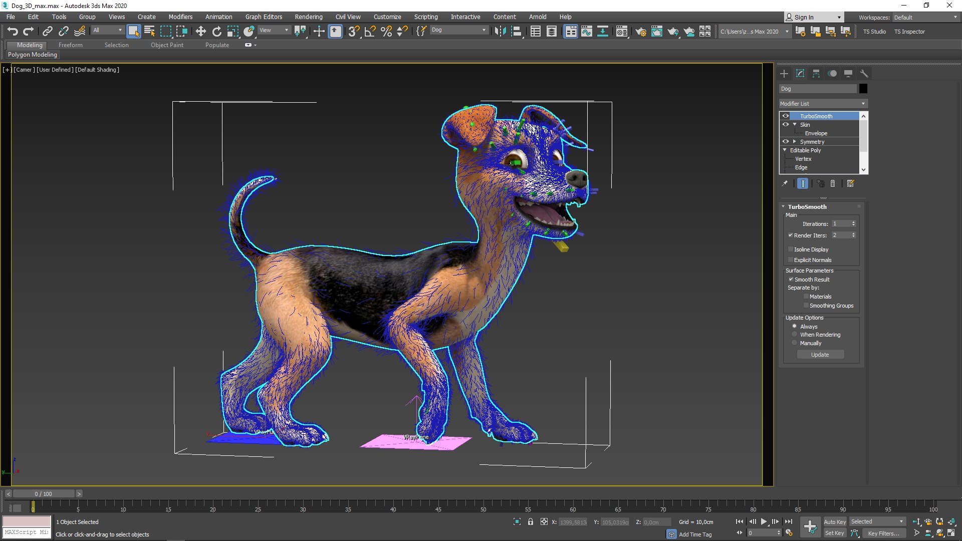Click the Key Filters button

click(x=883, y=533)
